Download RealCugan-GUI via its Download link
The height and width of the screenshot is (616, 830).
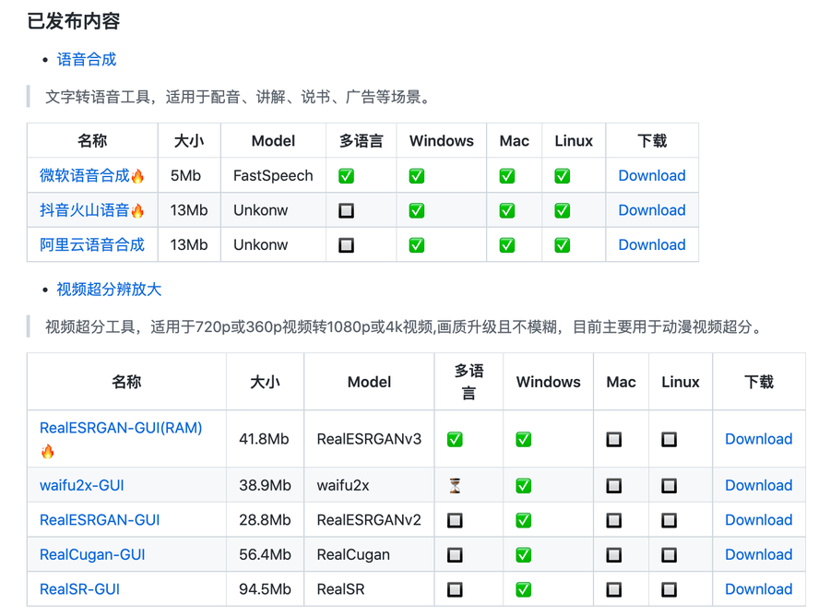coord(759,554)
